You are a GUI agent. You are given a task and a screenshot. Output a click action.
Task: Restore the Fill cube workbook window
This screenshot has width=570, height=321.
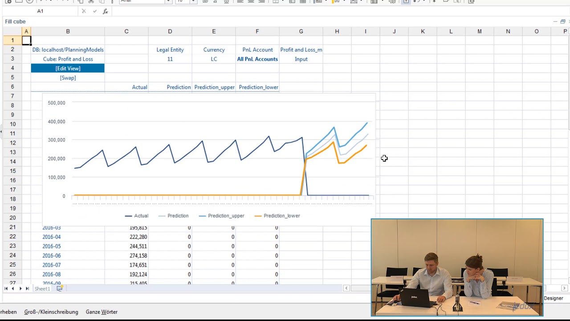click(x=563, y=21)
